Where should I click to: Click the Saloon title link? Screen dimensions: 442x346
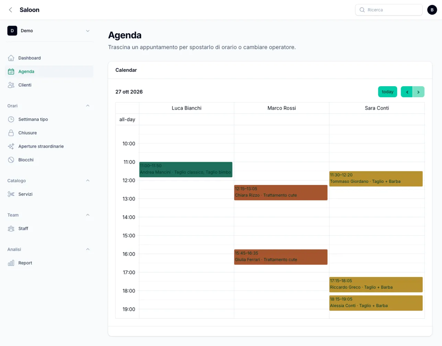pos(29,10)
